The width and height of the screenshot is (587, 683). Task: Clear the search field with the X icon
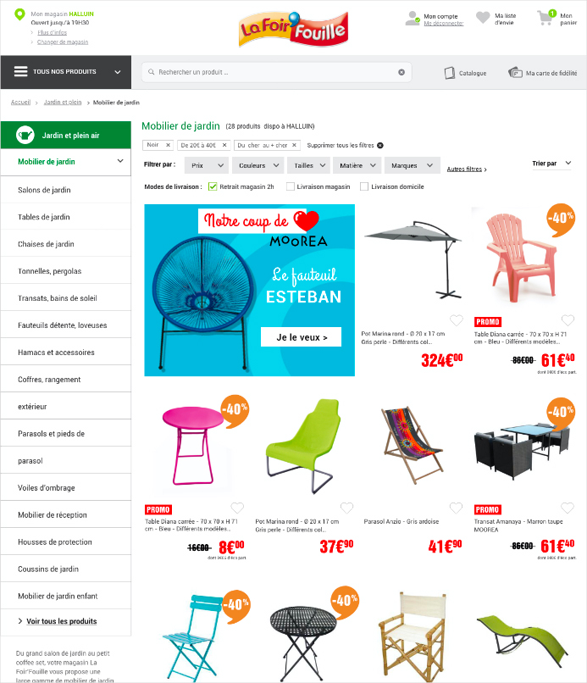click(401, 72)
